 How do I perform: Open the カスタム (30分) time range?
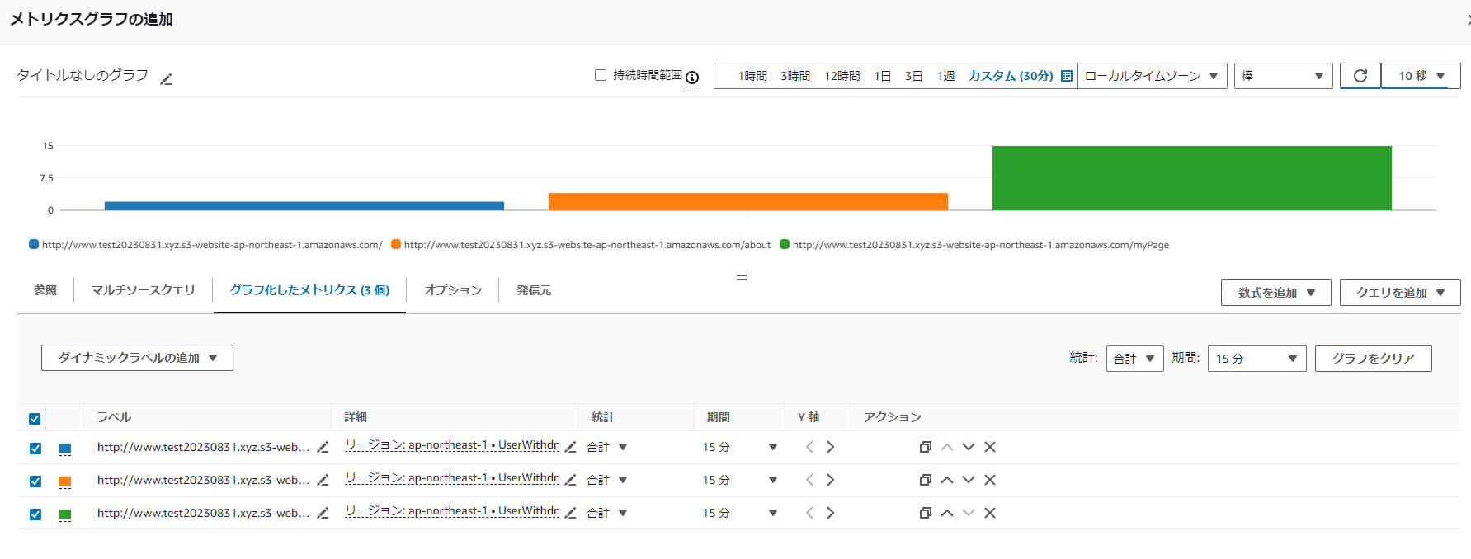point(1011,76)
